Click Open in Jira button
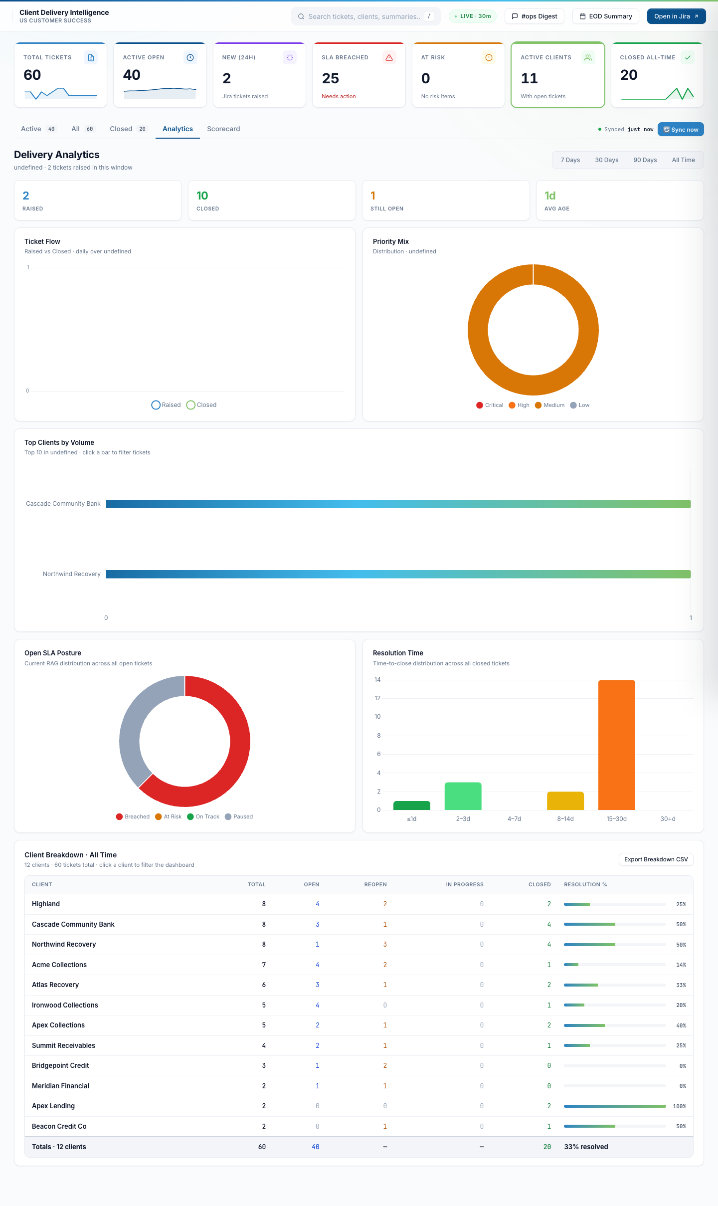This screenshot has width=718, height=1206. coord(676,16)
